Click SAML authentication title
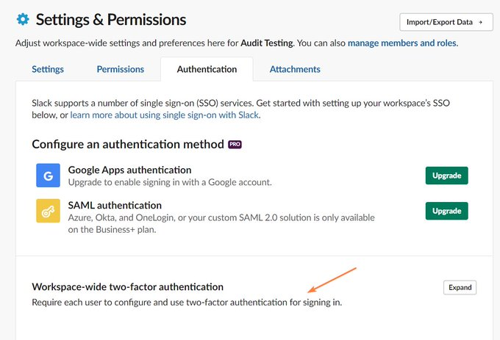This screenshot has width=500, height=340. point(115,206)
